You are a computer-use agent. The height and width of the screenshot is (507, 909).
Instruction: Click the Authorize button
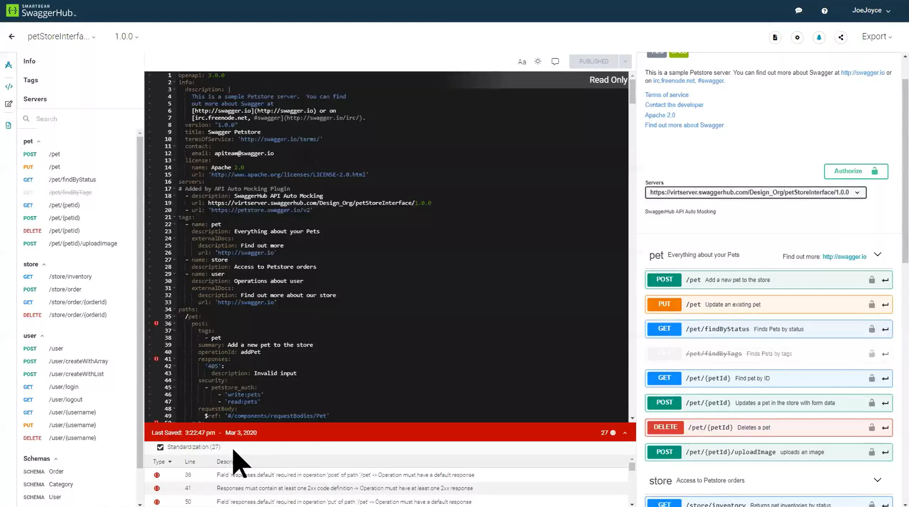[x=856, y=171]
